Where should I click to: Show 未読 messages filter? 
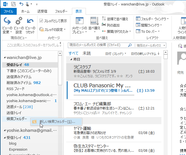[87, 53]
